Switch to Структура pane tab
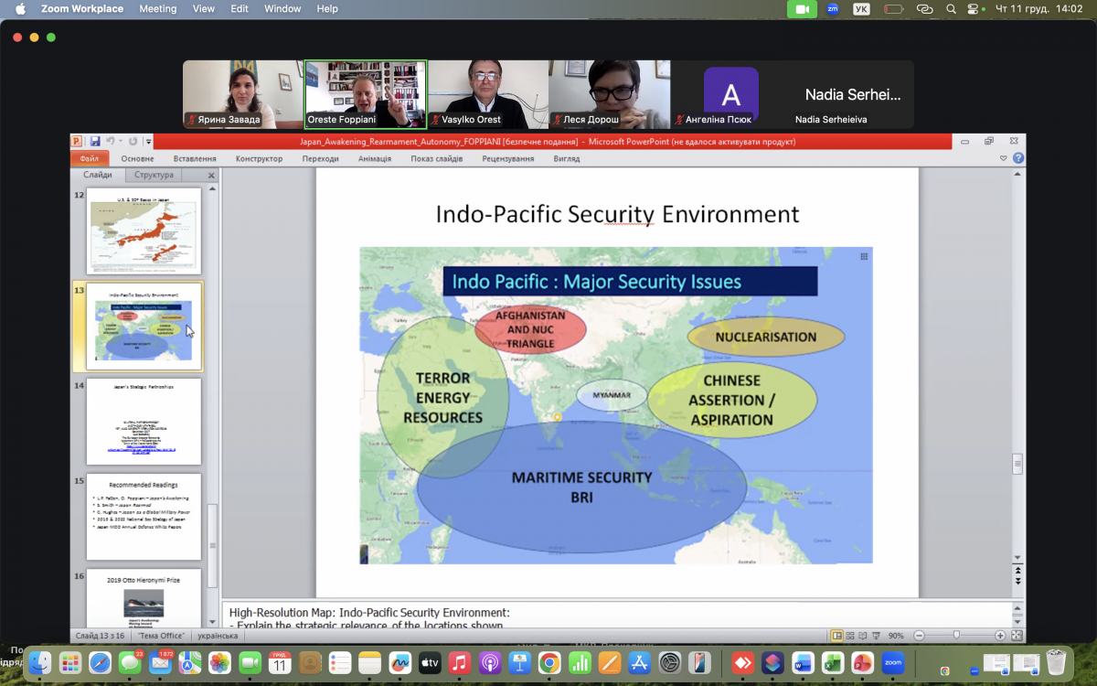This screenshot has width=1097, height=686. coord(154,175)
